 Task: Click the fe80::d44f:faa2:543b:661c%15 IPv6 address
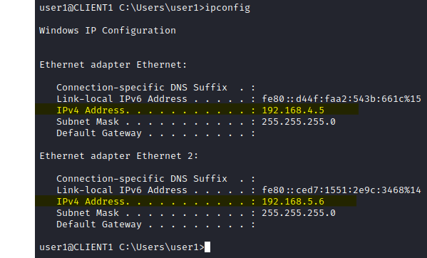point(341,99)
